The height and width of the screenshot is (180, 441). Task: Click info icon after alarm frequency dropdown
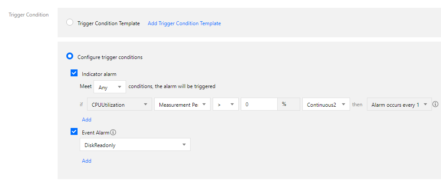pyautogui.click(x=435, y=105)
